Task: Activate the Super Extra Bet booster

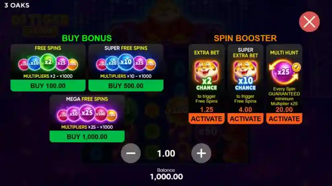Action: pos(245,119)
